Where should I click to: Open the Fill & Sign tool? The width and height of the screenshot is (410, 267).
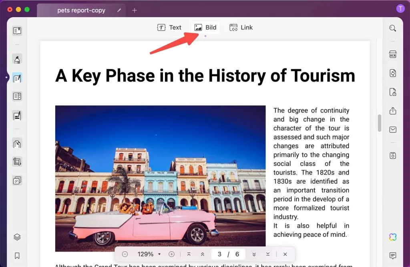pyautogui.click(x=17, y=116)
